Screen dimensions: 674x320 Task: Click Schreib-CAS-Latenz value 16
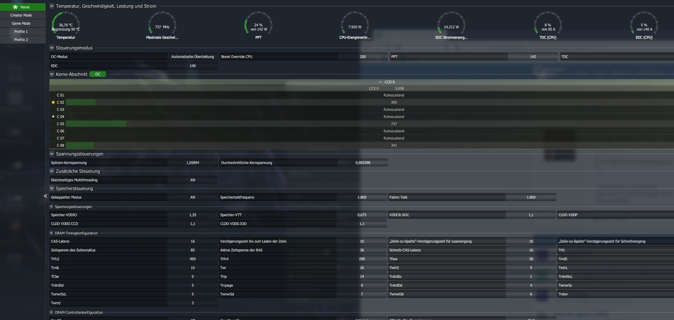tap(531, 250)
